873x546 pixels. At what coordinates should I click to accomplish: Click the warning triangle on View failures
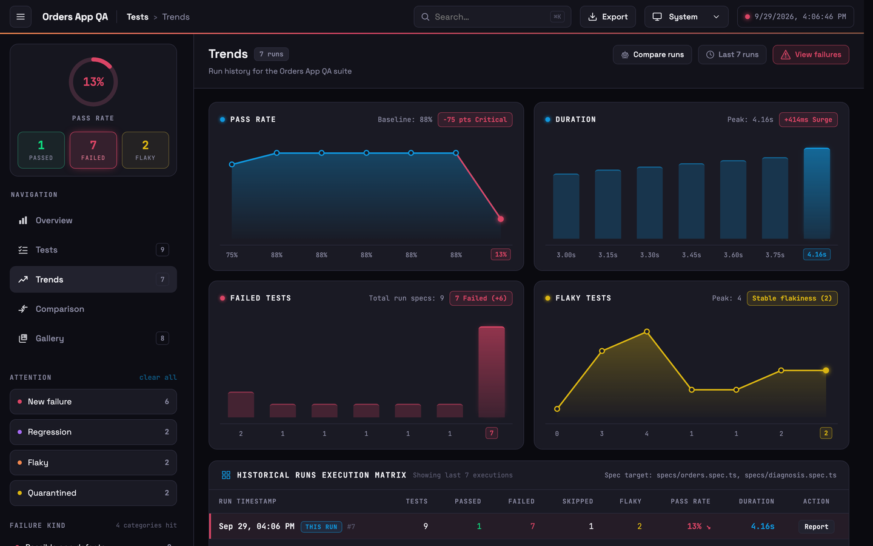point(786,55)
